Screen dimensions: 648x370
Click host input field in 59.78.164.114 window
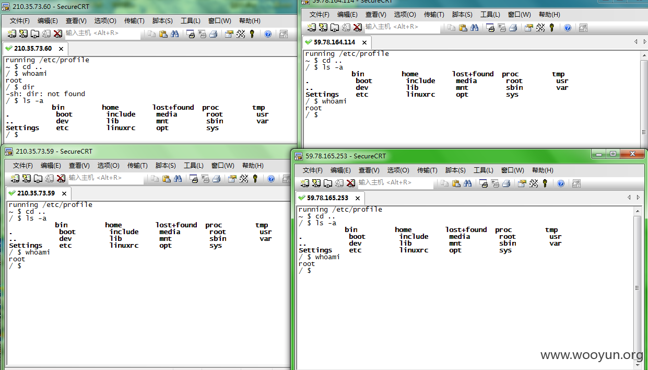(402, 27)
